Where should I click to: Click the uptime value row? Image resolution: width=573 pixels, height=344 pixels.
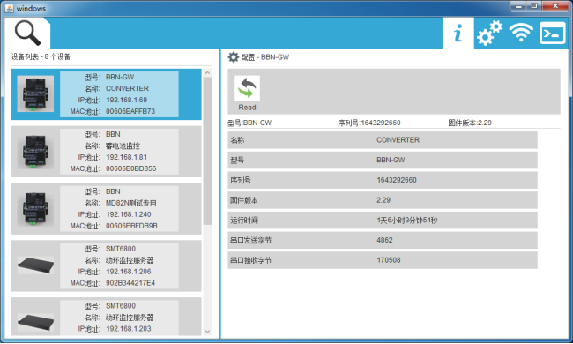[383, 221]
